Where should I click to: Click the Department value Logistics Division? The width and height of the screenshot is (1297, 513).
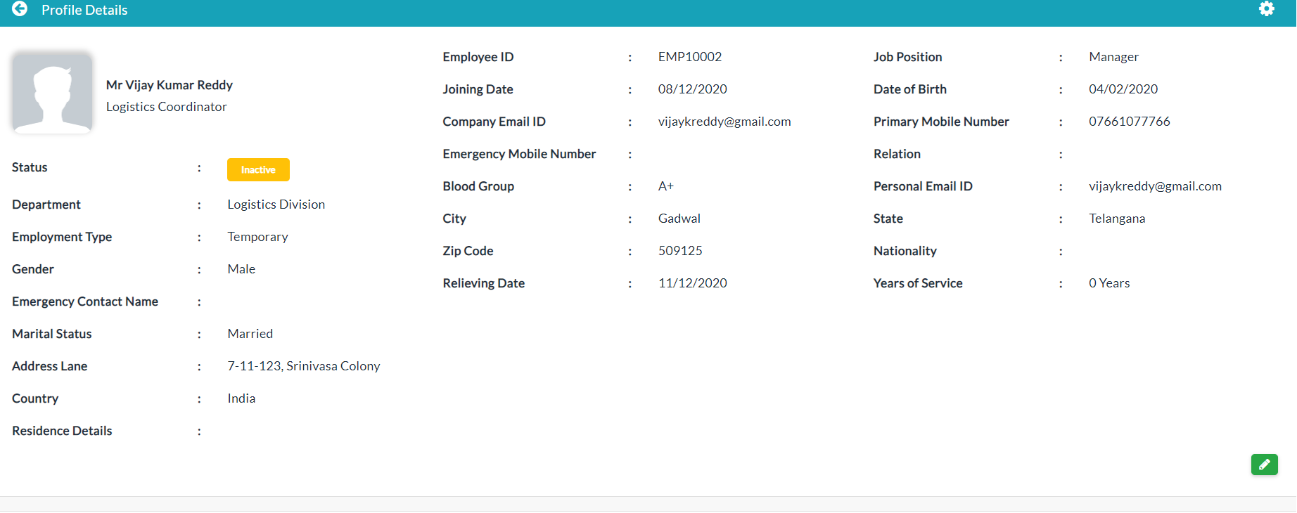(276, 204)
